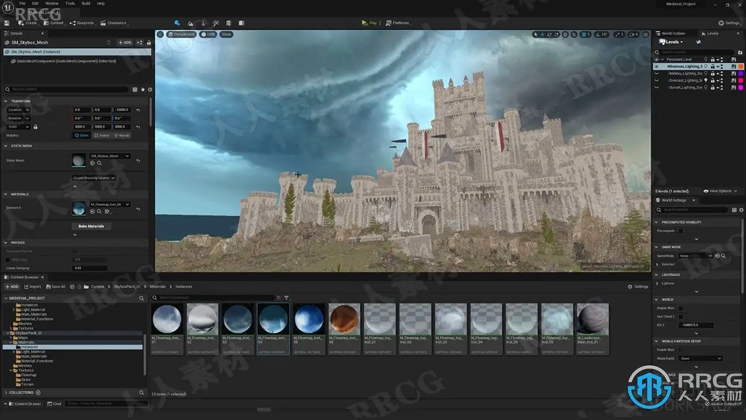Click the Import button in Content Browser

click(32, 286)
